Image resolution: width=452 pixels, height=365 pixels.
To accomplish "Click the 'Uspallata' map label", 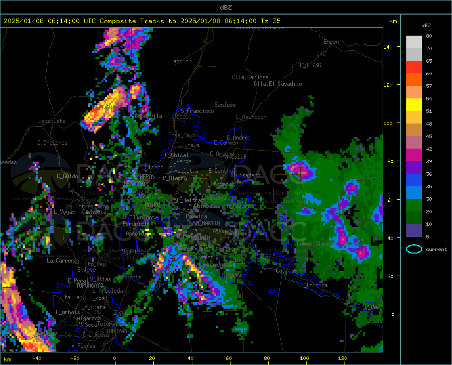I will pyautogui.click(x=52, y=121).
